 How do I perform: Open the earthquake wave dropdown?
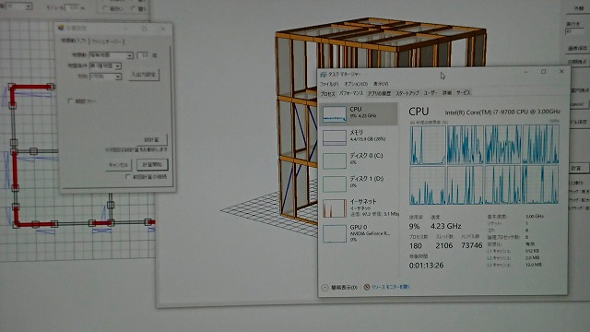(111, 55)
